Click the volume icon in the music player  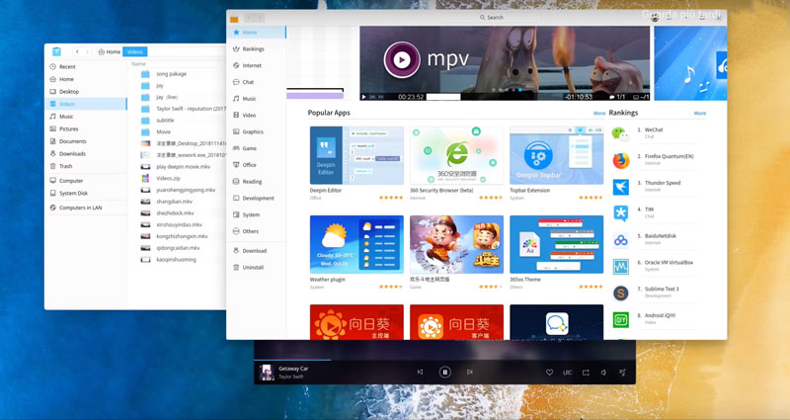[603, 373]
